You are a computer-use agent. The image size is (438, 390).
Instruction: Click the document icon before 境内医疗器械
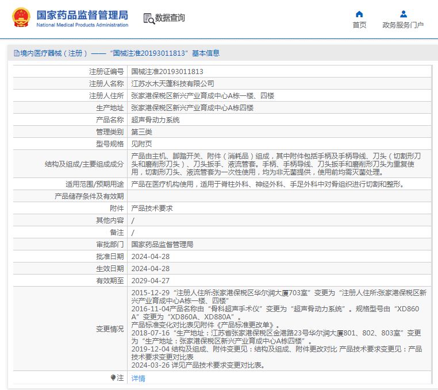(x=17, y=53)
